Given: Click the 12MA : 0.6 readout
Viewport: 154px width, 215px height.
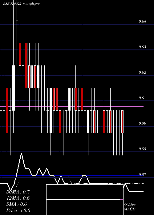Looking at the screenshot, I should point(18,198).
